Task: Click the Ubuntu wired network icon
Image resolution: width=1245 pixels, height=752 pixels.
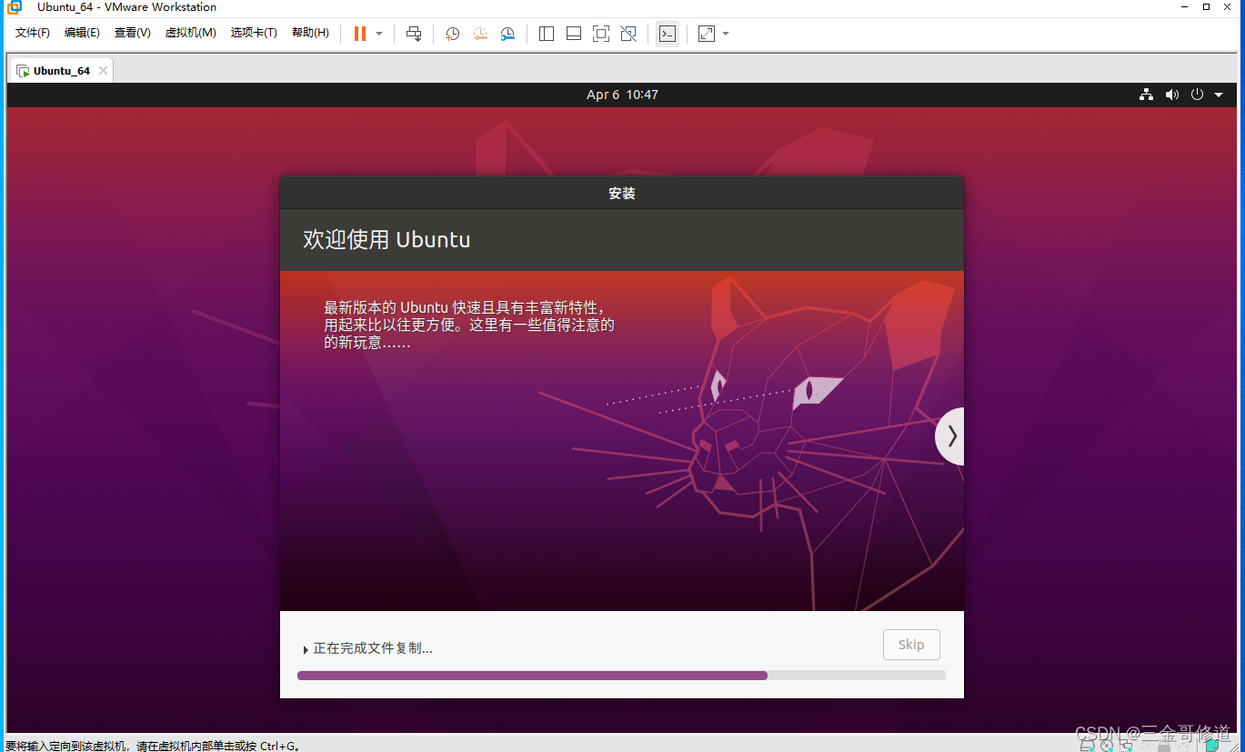Action: [x=1146, y=95]
